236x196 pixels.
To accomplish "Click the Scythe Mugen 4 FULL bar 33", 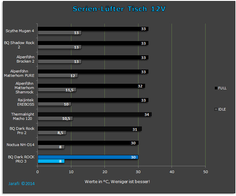I will 93,29.
